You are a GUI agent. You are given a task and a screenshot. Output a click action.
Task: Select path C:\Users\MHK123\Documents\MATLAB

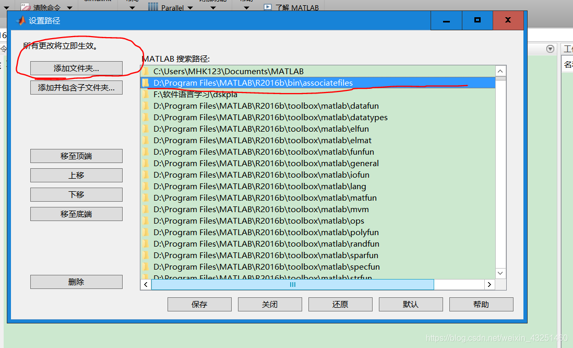[318, 72]
